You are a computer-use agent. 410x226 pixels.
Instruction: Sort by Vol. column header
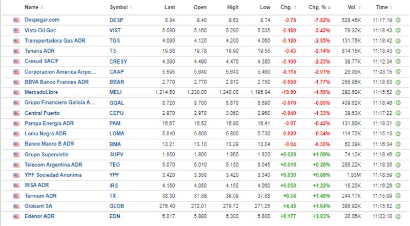point(352,7)
